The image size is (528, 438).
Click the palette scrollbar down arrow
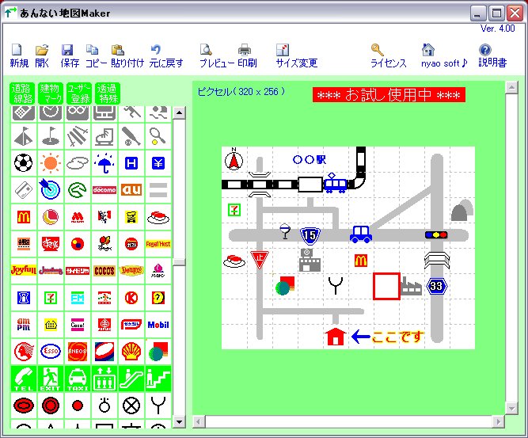coord(179,422)
